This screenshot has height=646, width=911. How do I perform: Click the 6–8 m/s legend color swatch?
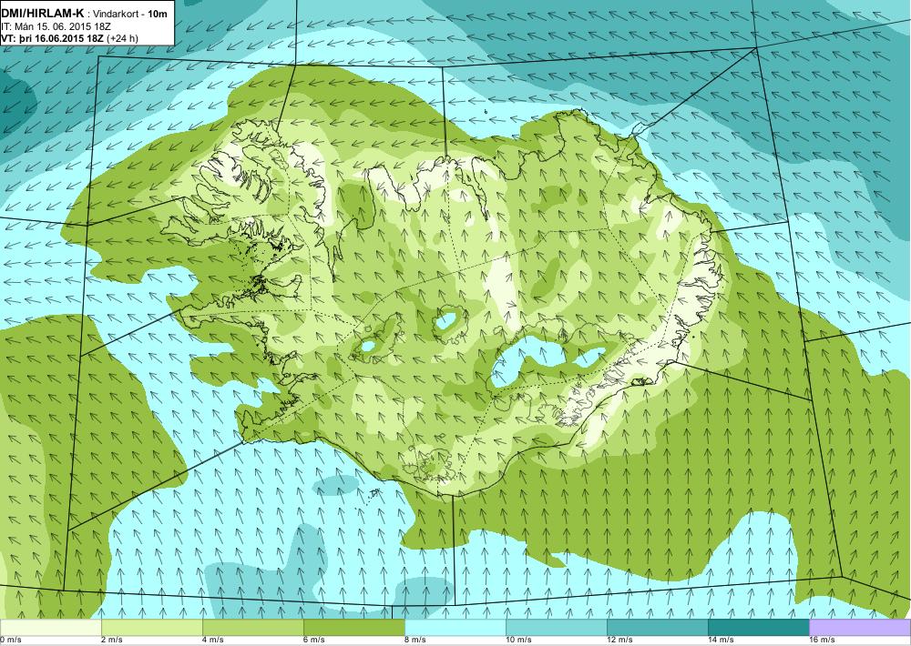click(353, 627)
